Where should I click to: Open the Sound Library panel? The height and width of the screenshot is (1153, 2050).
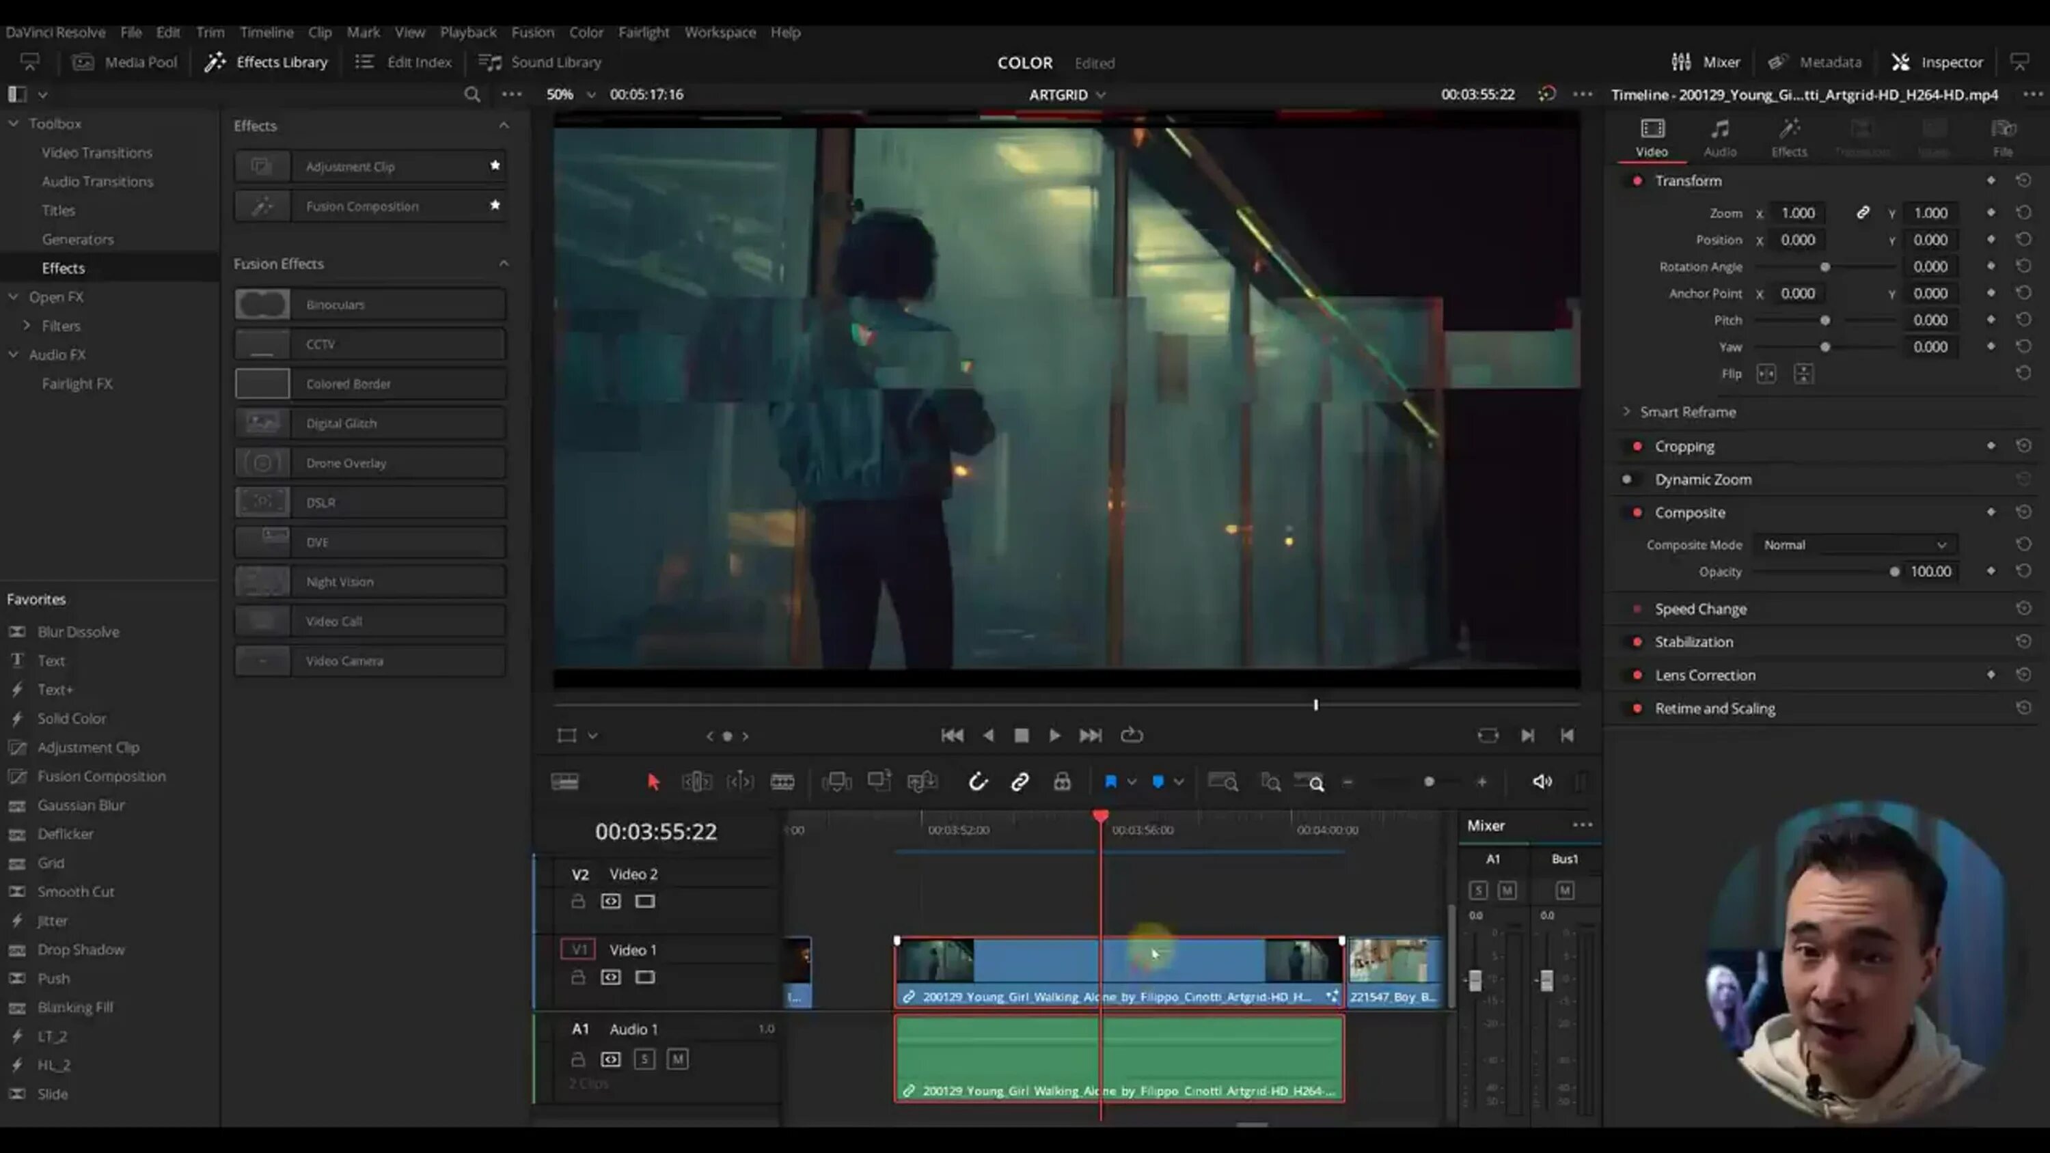(541, 62)
